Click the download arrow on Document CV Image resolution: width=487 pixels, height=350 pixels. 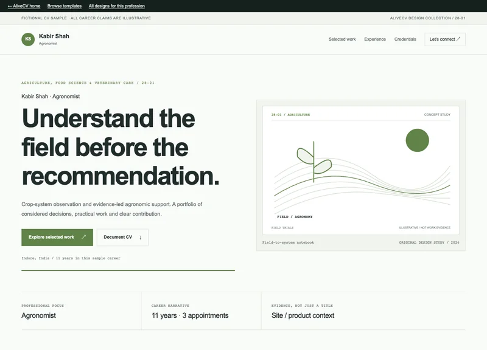[141, 238]
